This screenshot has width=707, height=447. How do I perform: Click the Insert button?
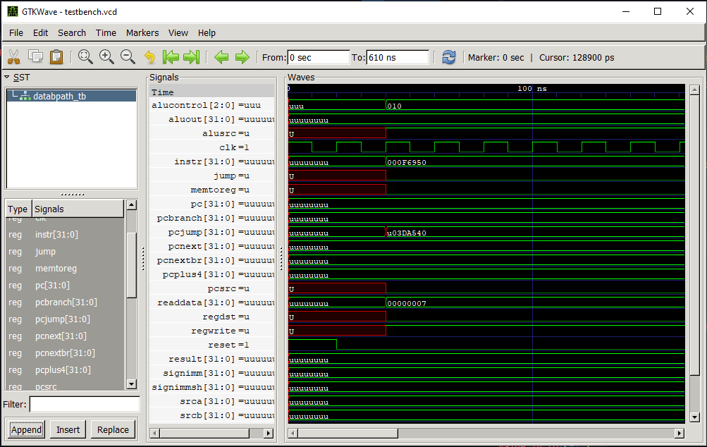pyautogui.click(x=68, y=429)
